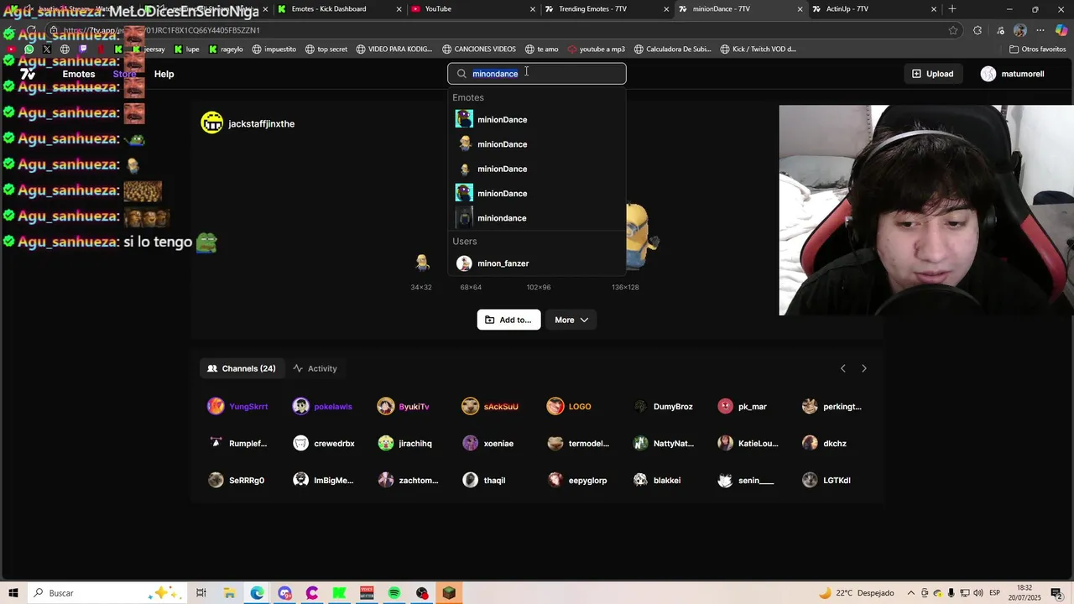Open ByukiTv channel
This screenshot has width=1074, height=604.
404,407
